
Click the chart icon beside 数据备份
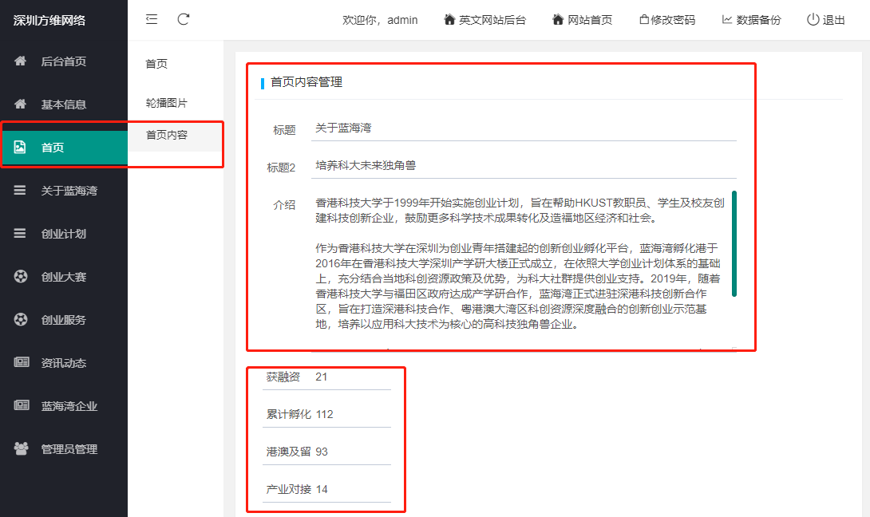(x=727, y=19)
